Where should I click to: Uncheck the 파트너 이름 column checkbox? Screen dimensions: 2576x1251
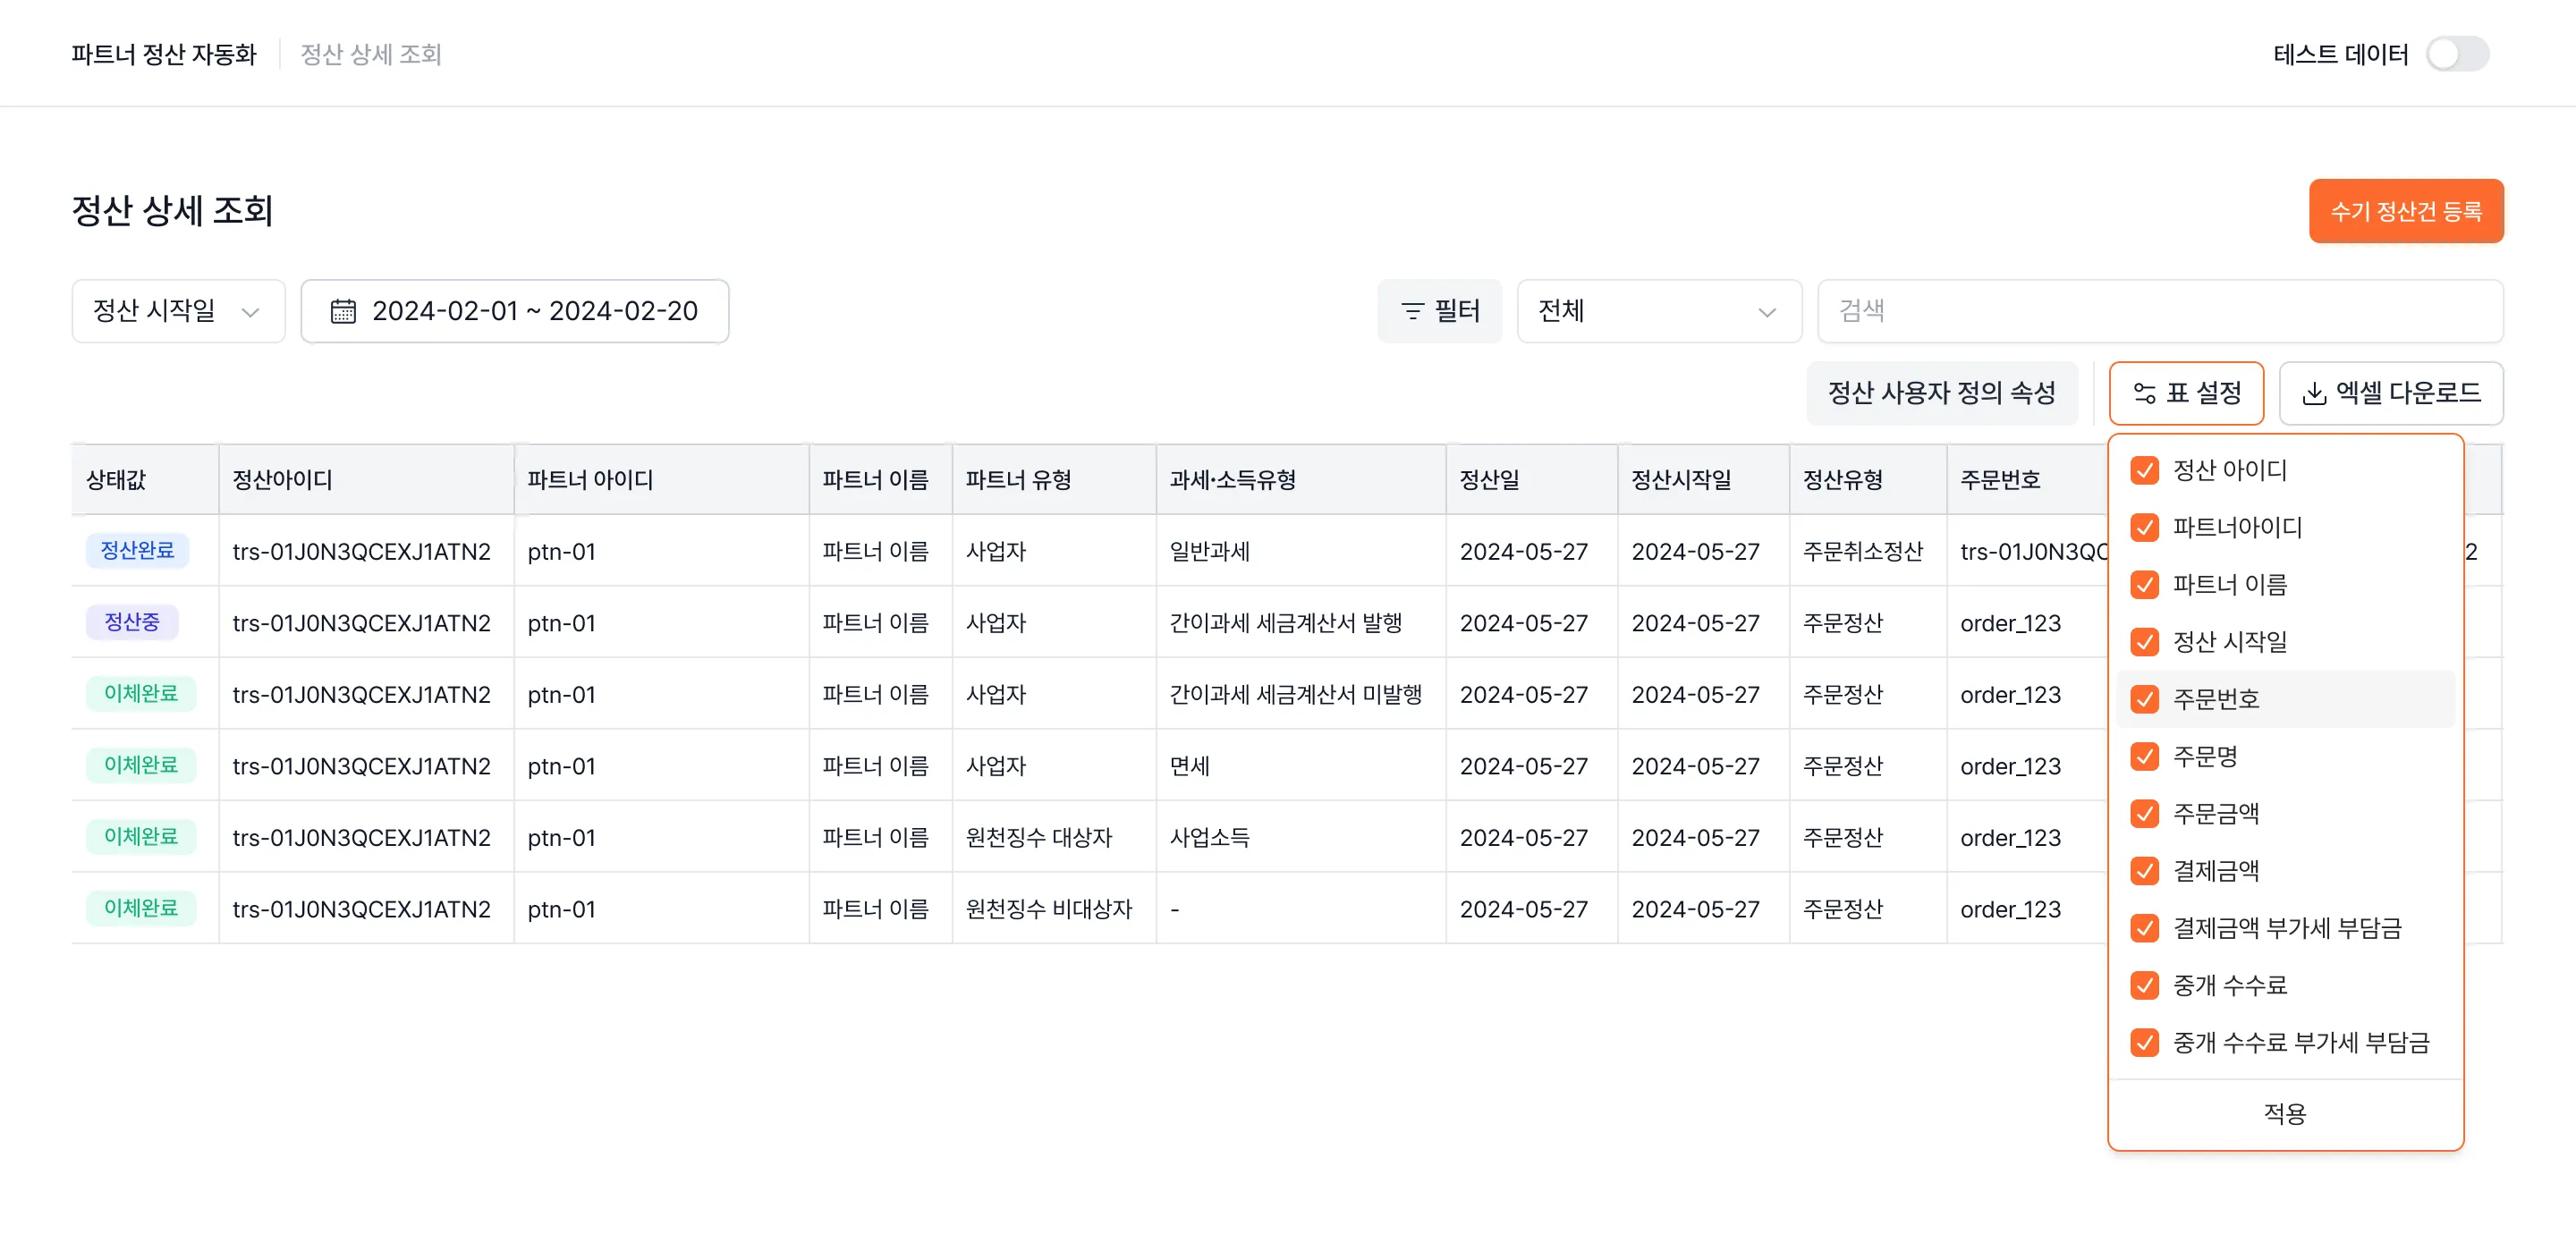(x=2144, y=585)
